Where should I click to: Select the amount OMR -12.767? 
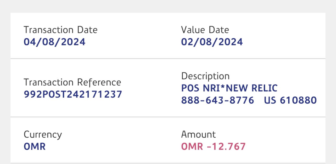click(213, 146)
